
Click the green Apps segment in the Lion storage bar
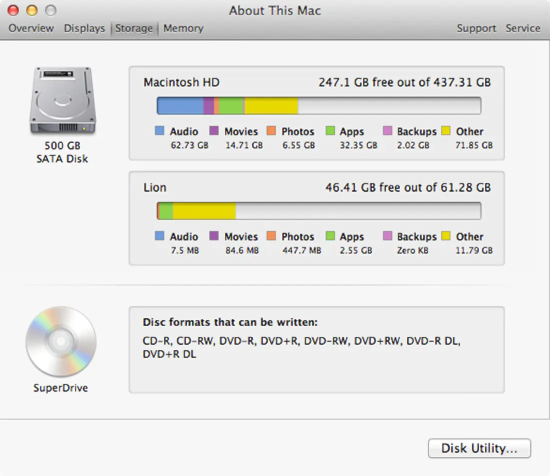pyautogui.click(x=167, y=210)
